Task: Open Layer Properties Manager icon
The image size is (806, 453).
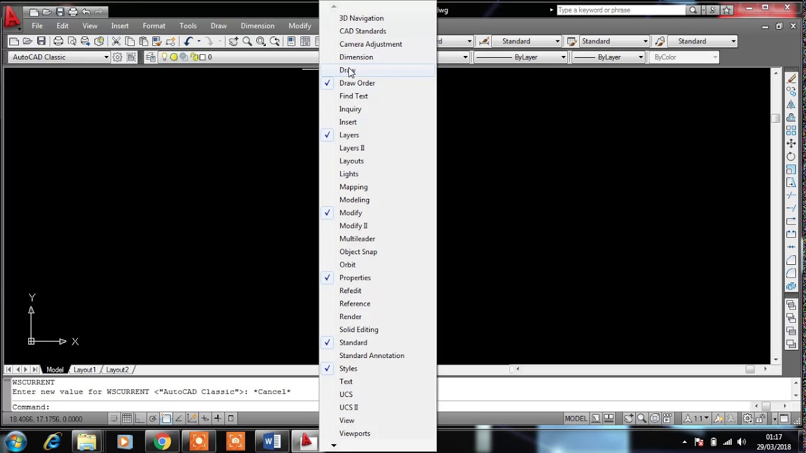Action: [151, 57]
